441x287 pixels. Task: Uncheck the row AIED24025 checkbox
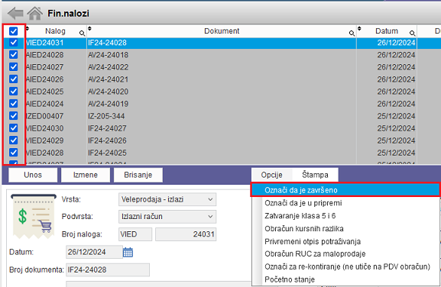pos(14,92)
